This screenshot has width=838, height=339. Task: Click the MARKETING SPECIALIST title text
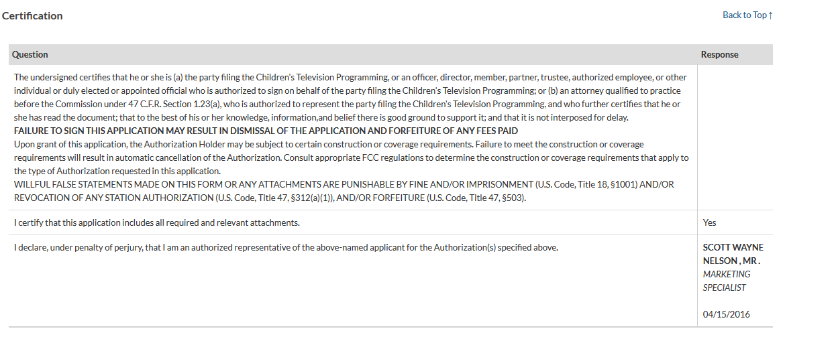pyautogui.click(x=727, y=281)
